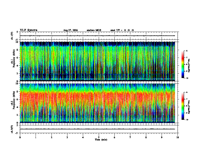Image resolution: width=200 pixels, height=154 pixels.
Task: Click the ch.1 color bar log(PSD) label
Action: 189,66
